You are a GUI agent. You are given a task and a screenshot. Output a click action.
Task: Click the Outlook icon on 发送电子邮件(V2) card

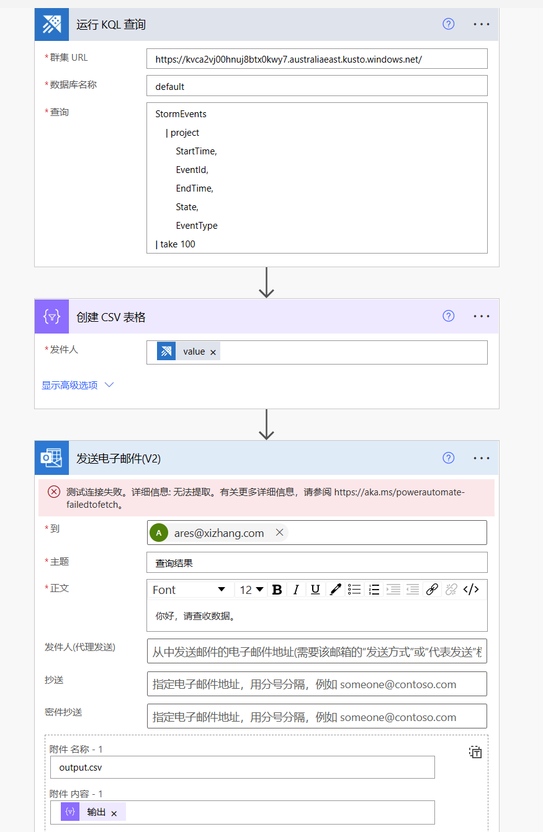(x=52, y=458)
